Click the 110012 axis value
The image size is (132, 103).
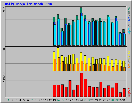4,77
